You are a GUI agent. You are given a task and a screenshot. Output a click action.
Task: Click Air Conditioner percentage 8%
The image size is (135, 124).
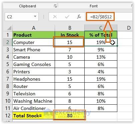(101, 108)
